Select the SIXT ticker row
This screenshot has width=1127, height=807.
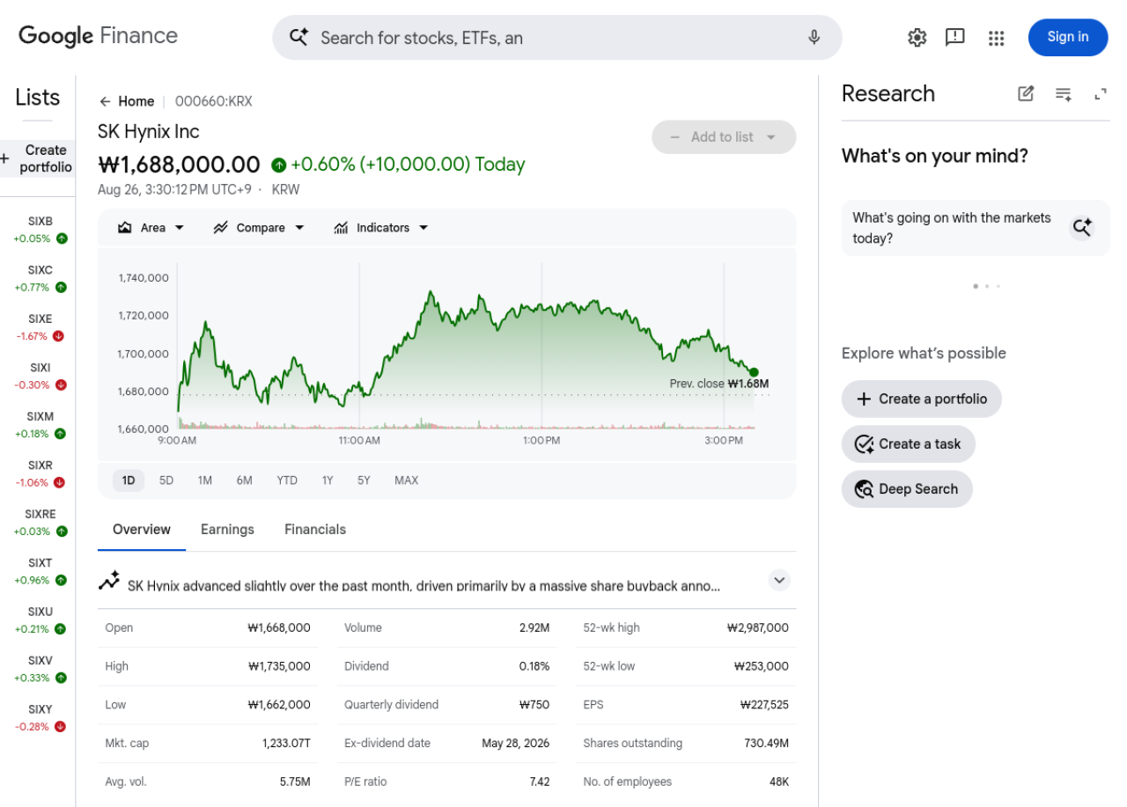pos(40,572)
